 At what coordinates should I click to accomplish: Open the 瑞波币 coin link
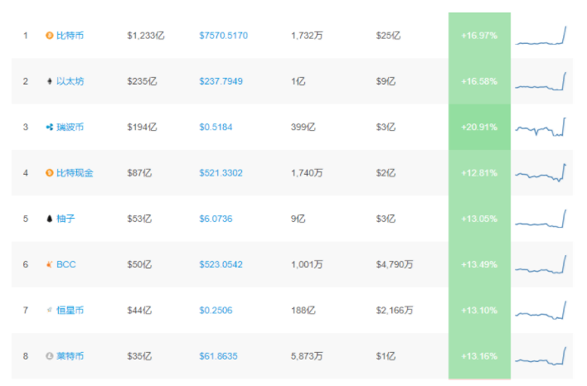(x=70, y=128)
